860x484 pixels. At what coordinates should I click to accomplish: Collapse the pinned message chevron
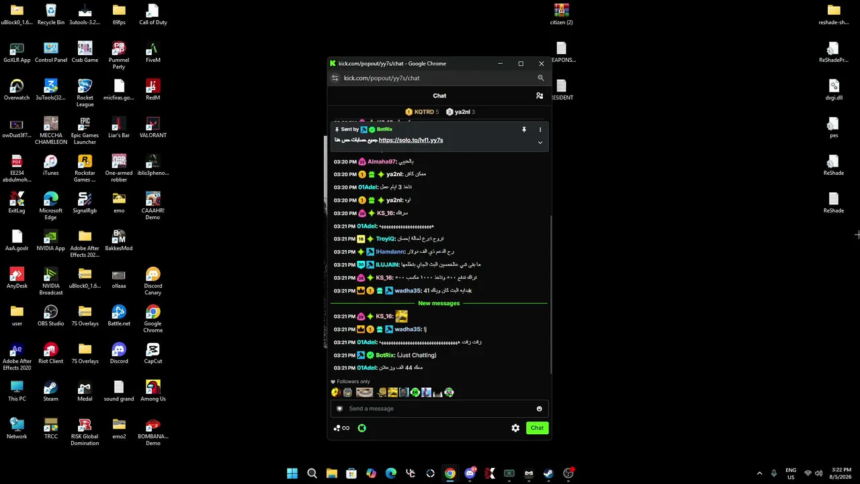pyautogui.click(x=540, y=143)
